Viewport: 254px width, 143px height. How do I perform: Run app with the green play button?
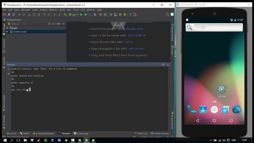[x=81, y=15]
